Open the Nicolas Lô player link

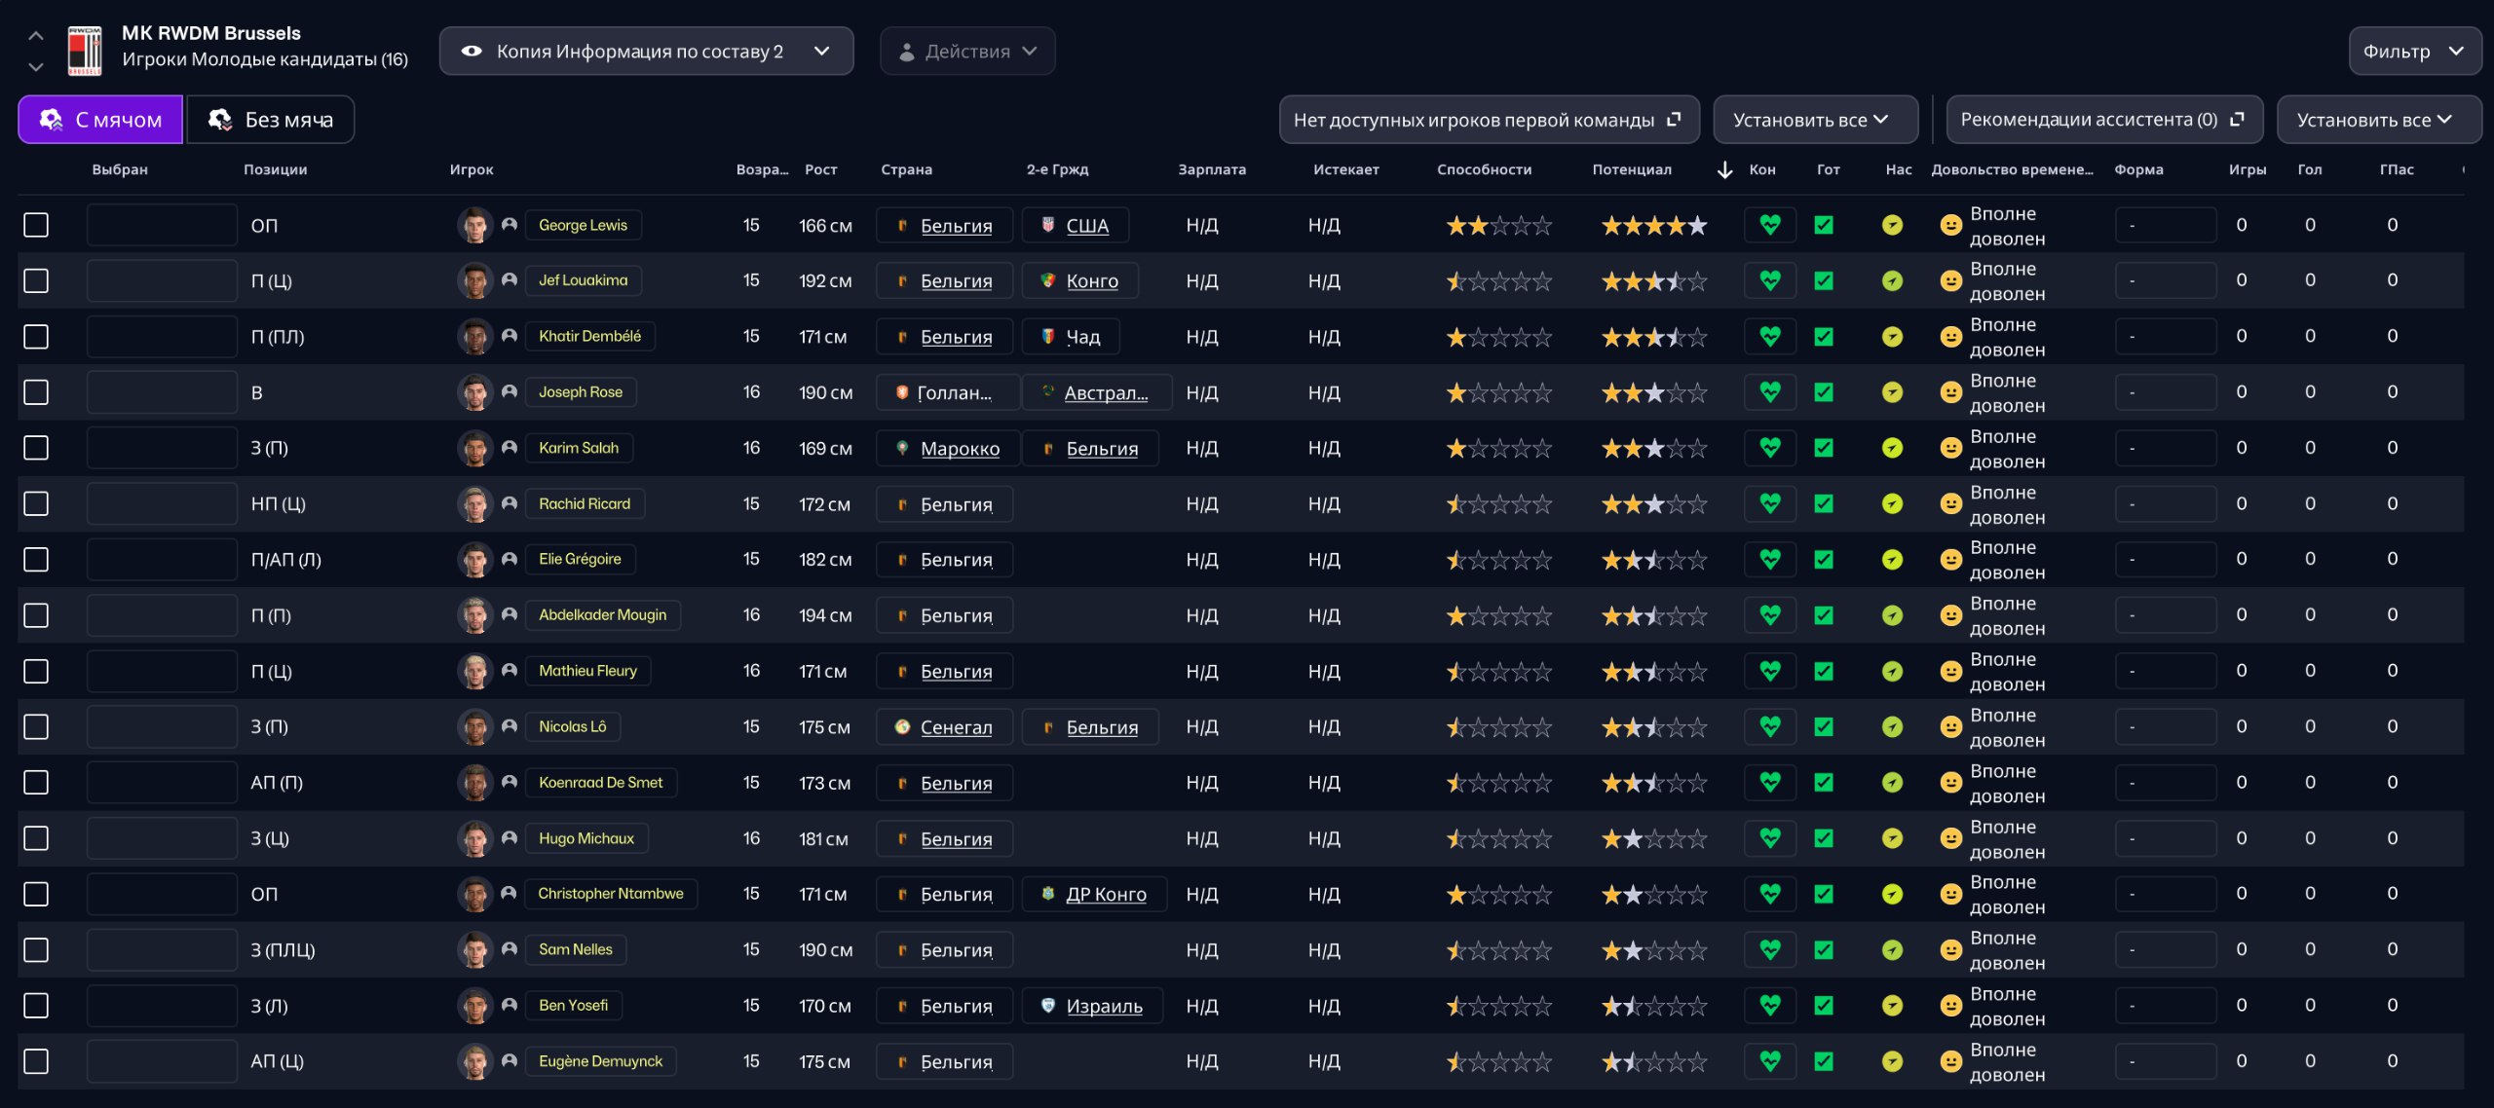[x=572, y=727]
